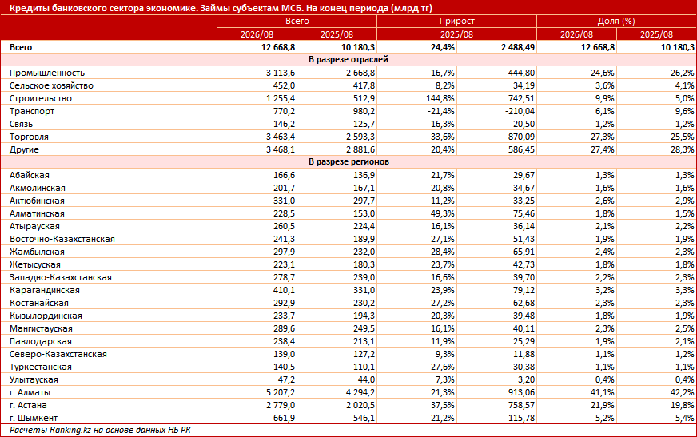
Task: Select the 'Северо-Казахстанская' region row label
Action: 58,355
